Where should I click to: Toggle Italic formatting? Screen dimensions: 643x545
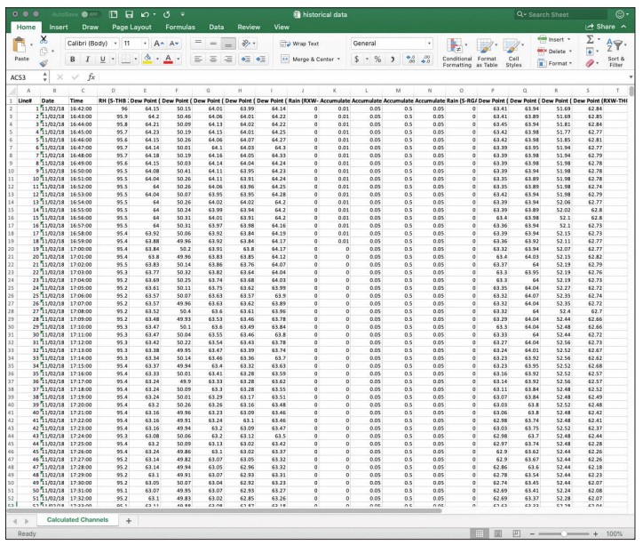point(89,60)
